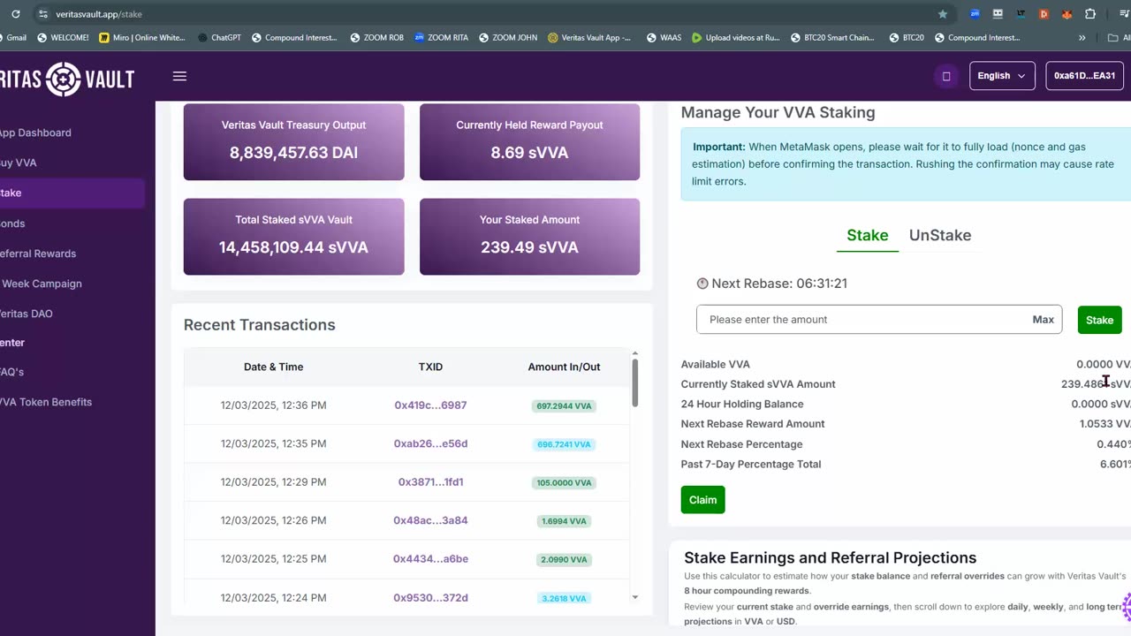Open Buy VVA in the sidebar
The height and width of the screenshot is (636, 1131).
point(19,163)
